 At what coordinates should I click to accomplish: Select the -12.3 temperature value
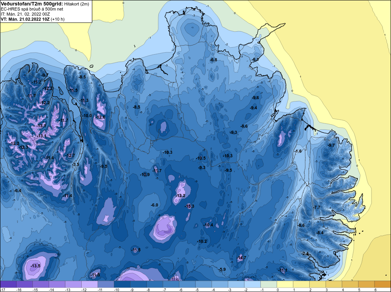click(x=23, y=147)
